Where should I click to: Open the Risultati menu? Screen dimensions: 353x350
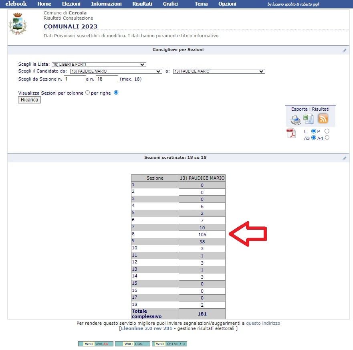[x=142, y=4]
